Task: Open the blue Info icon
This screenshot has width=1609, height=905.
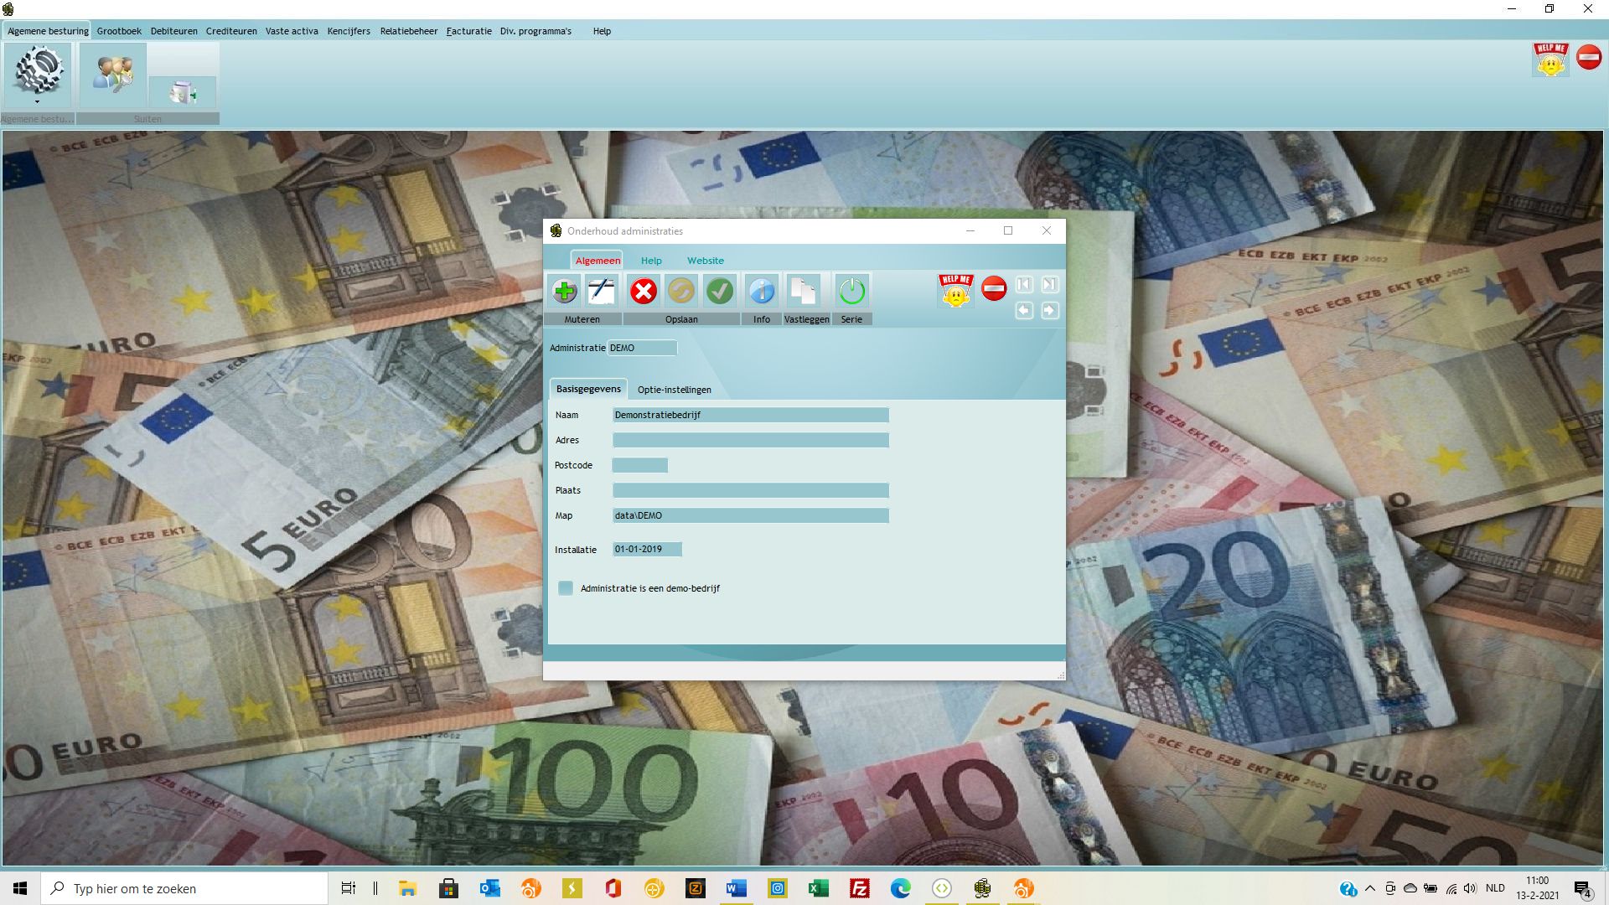Action: (x=762, y=291)
